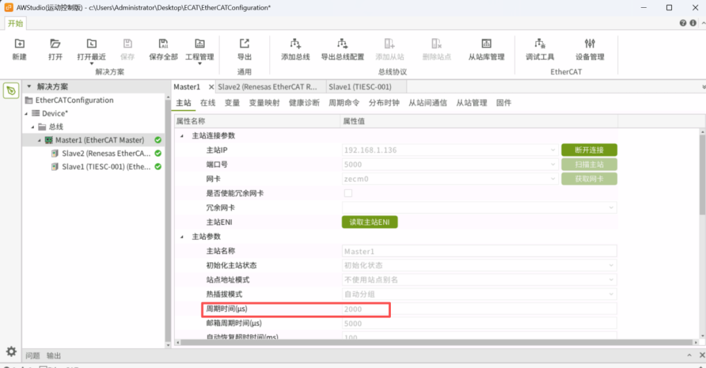Click the green leaf sidebar icon
706x368 pixels.
tap(11, 91)
